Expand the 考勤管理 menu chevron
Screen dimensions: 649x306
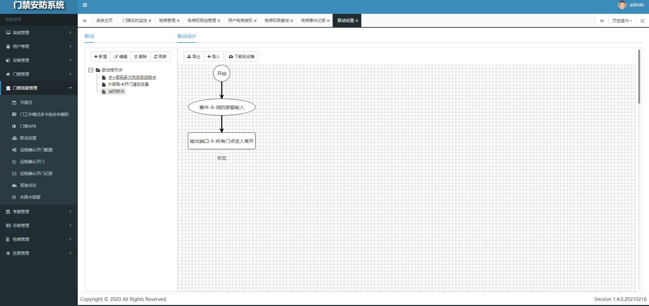[70, 211]
